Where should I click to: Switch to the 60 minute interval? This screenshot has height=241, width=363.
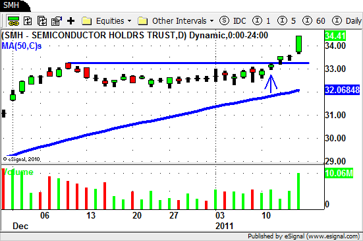pyautogui.click(x=314, y=21)
